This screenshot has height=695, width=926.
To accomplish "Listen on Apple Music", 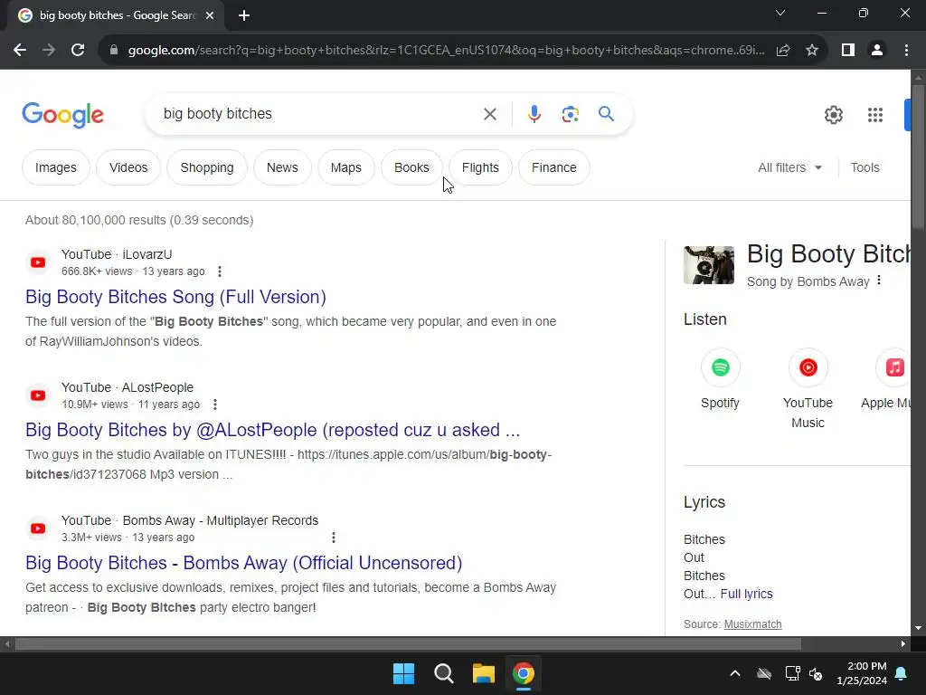I will 888,378.
